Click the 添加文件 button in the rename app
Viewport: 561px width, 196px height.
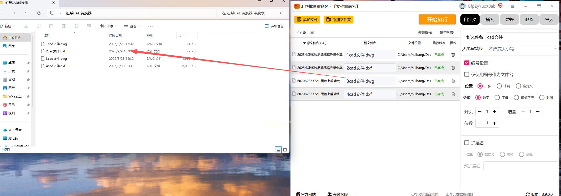coord(307,20)
